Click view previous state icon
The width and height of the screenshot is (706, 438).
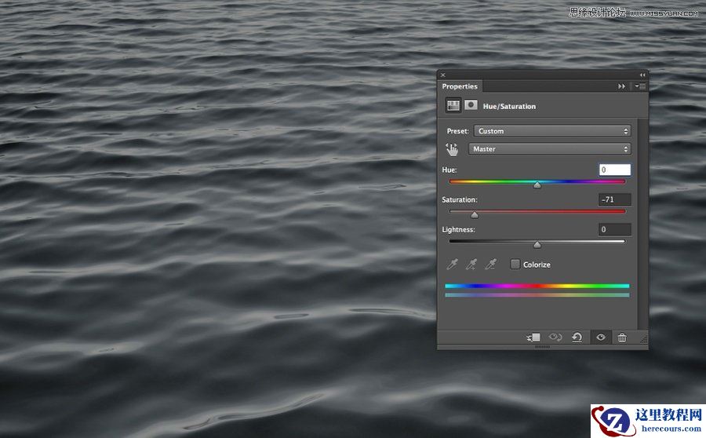click(x=555, y=338)
